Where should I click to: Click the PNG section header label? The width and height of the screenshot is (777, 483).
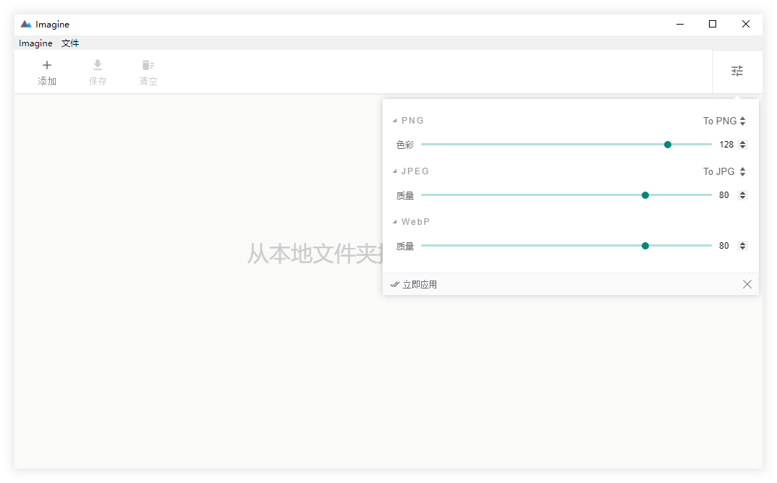click(x=412, y=120)
